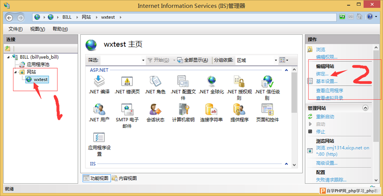Click 浏览 zmj1314.xicp.net on *:80 link
This screenshot has width=383, height=196.
point(343,151)
